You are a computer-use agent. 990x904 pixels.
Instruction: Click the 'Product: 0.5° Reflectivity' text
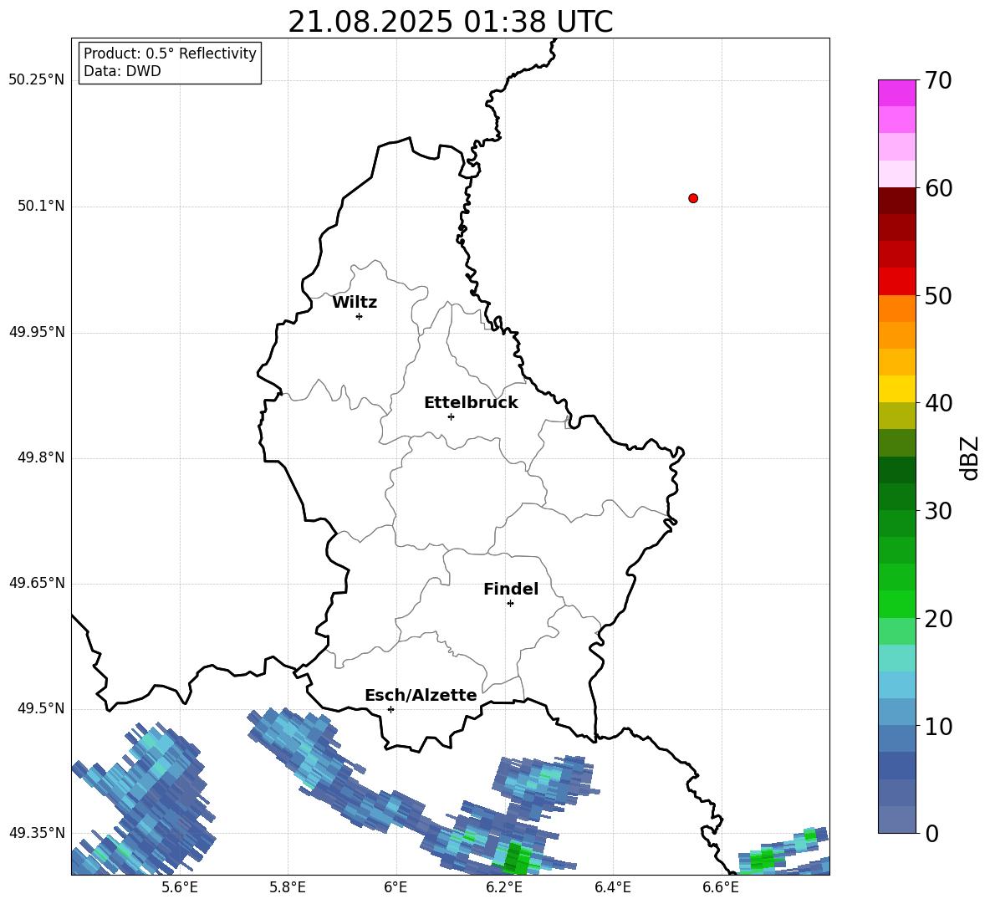pyautogui.click(x=170, y=54)
